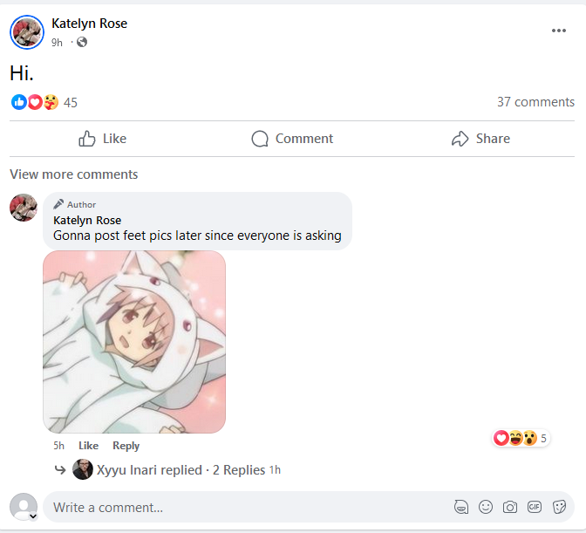Open the anime cat-hood image attachment

(x=134, y=342)
